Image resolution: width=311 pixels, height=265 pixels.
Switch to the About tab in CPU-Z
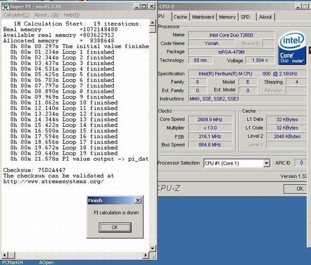[265, 17]
